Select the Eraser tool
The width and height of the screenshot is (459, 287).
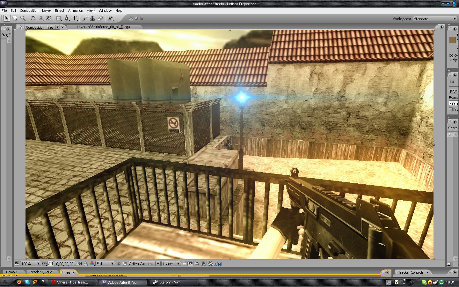point(100,18)
